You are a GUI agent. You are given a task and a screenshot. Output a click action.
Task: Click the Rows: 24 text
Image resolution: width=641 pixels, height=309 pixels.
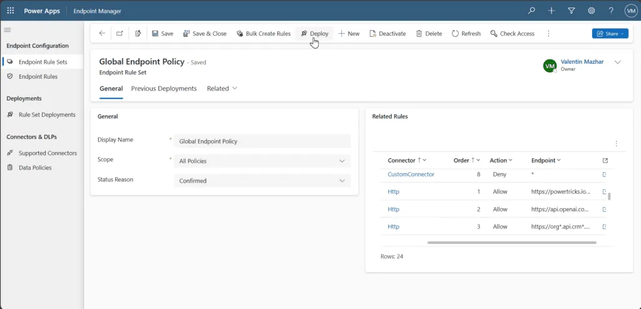pyautogui.click(x=392, y=256)
